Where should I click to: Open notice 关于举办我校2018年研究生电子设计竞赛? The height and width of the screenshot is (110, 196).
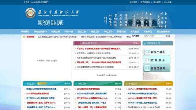(x=96, y=58)
